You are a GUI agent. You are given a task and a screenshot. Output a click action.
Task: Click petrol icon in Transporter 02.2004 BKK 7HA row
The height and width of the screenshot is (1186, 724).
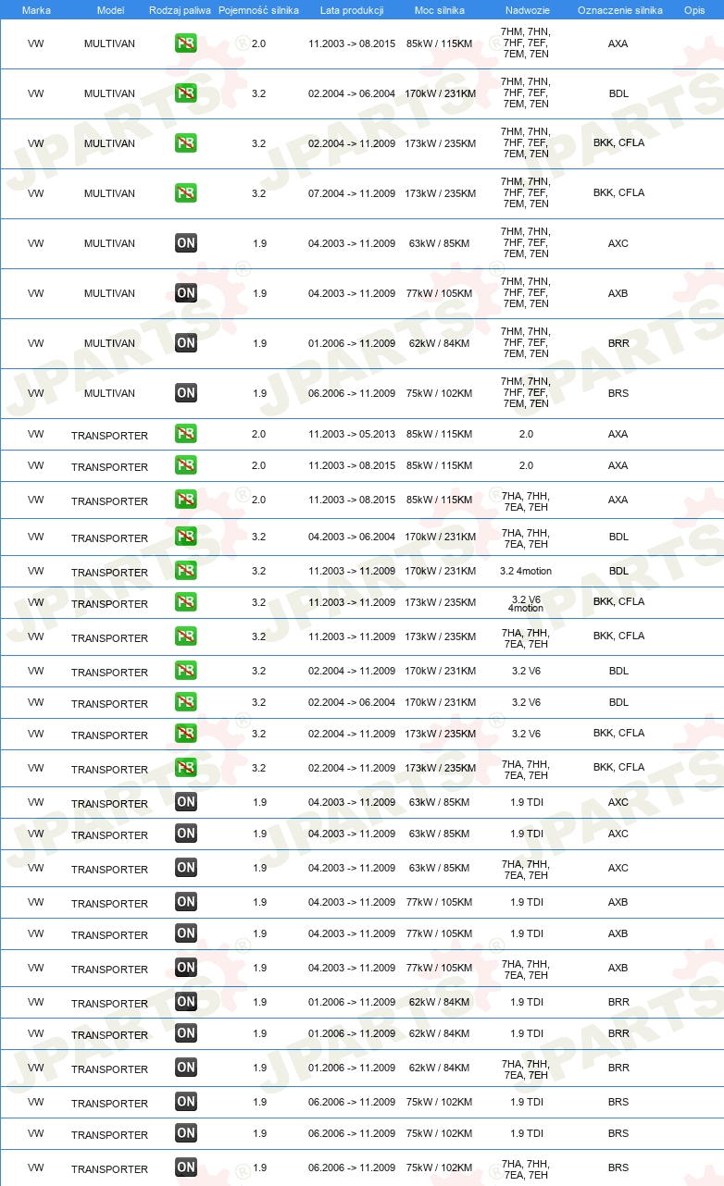(x=186, y=768)
